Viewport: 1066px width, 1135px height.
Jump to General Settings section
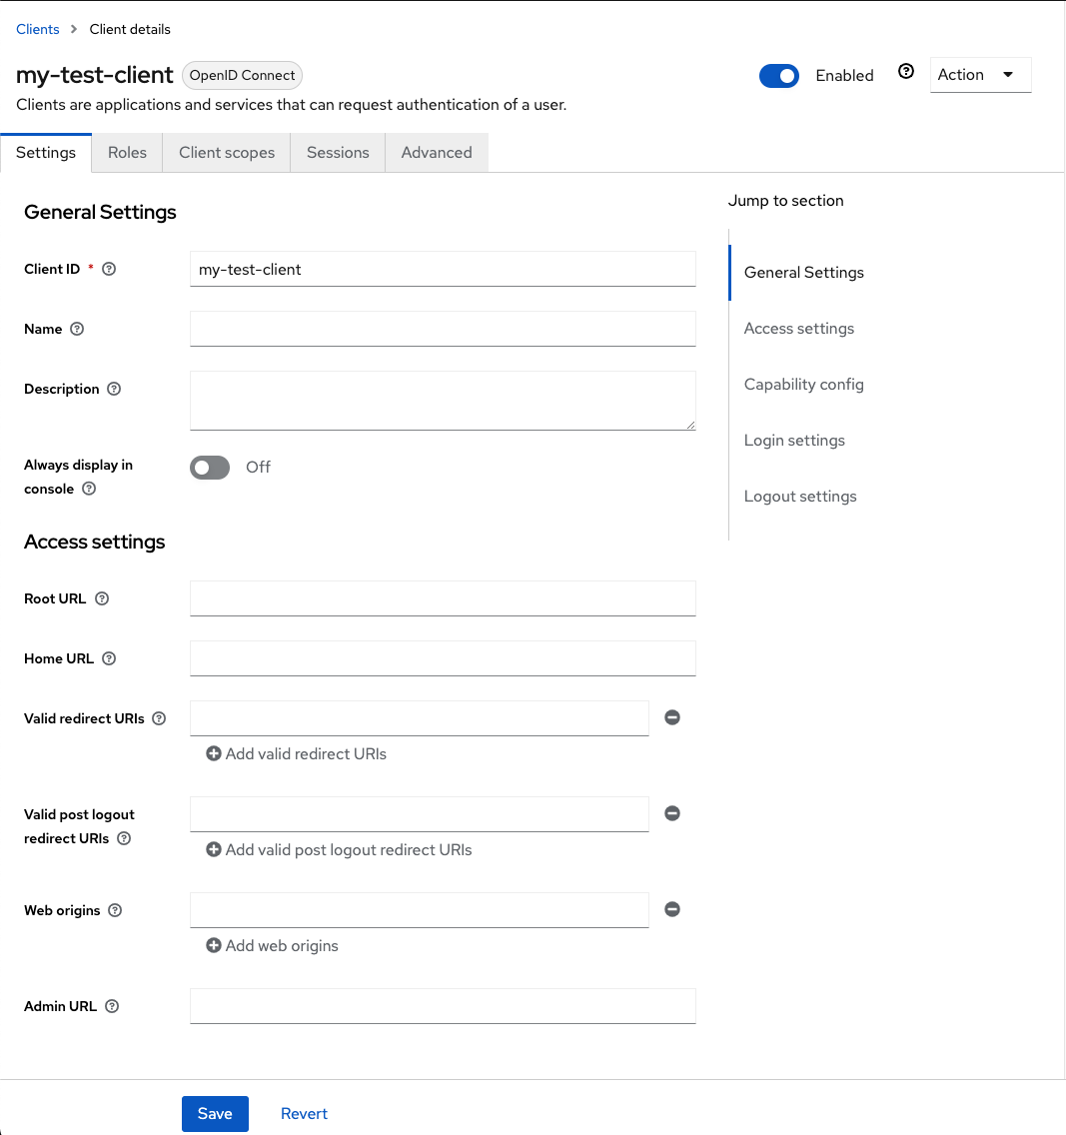point(803,272)
